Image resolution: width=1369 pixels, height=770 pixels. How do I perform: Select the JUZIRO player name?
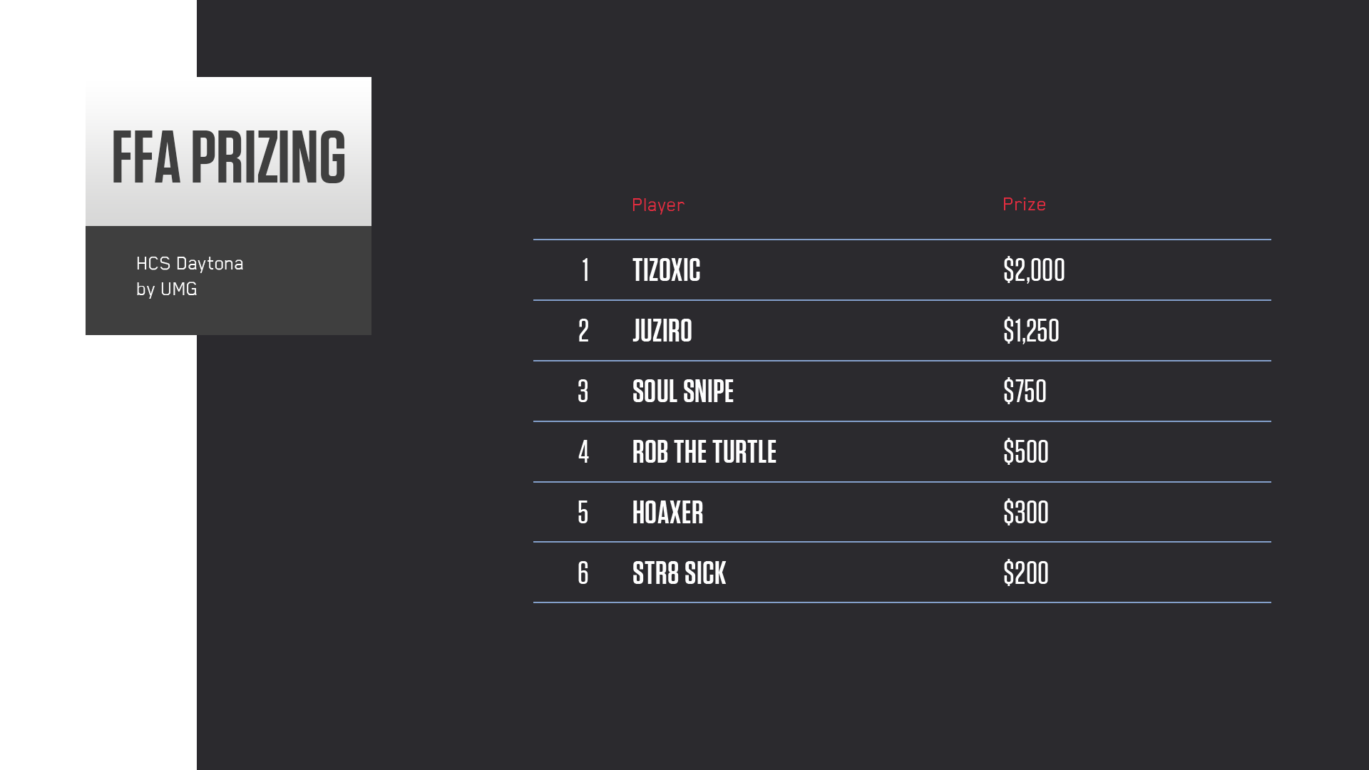click(x=662, y=331)
